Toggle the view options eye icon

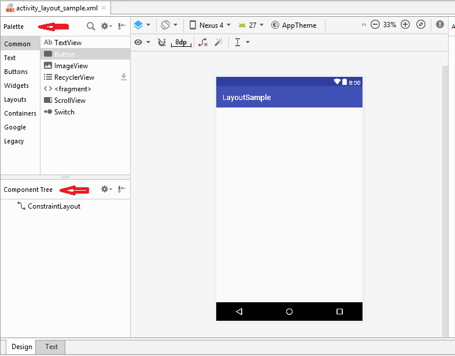pyautogui.click(x=142, y=42)
